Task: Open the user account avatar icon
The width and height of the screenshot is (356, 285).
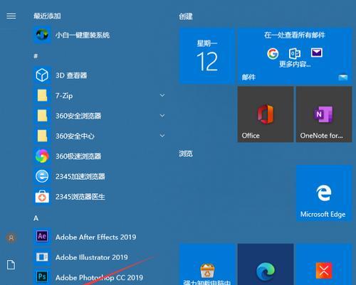Action: tap(11, 237)
